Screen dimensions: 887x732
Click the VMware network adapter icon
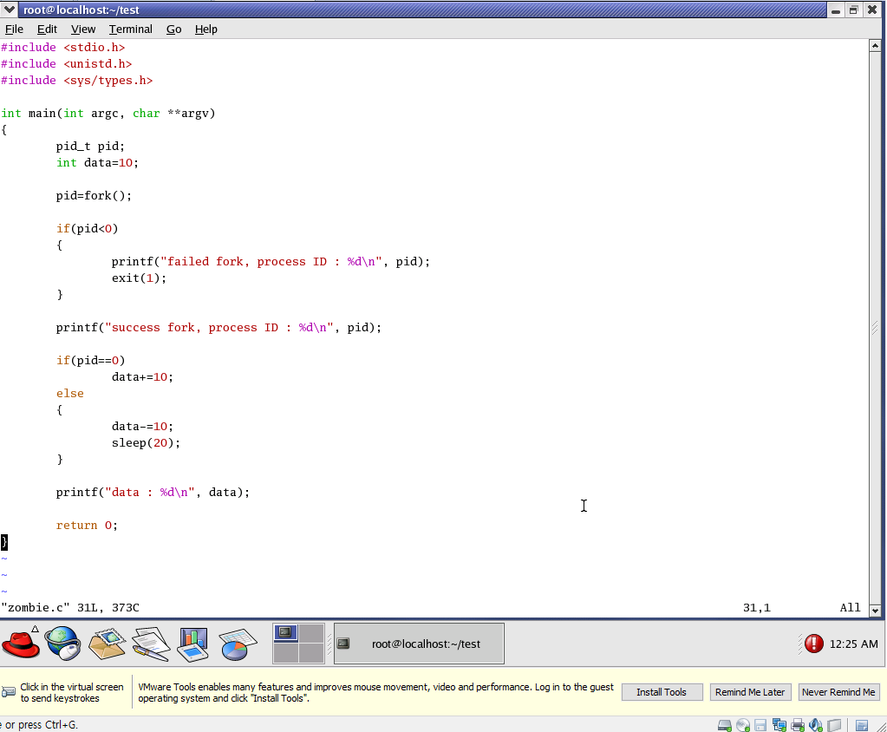pyautogui.click(x=779, y=725)
